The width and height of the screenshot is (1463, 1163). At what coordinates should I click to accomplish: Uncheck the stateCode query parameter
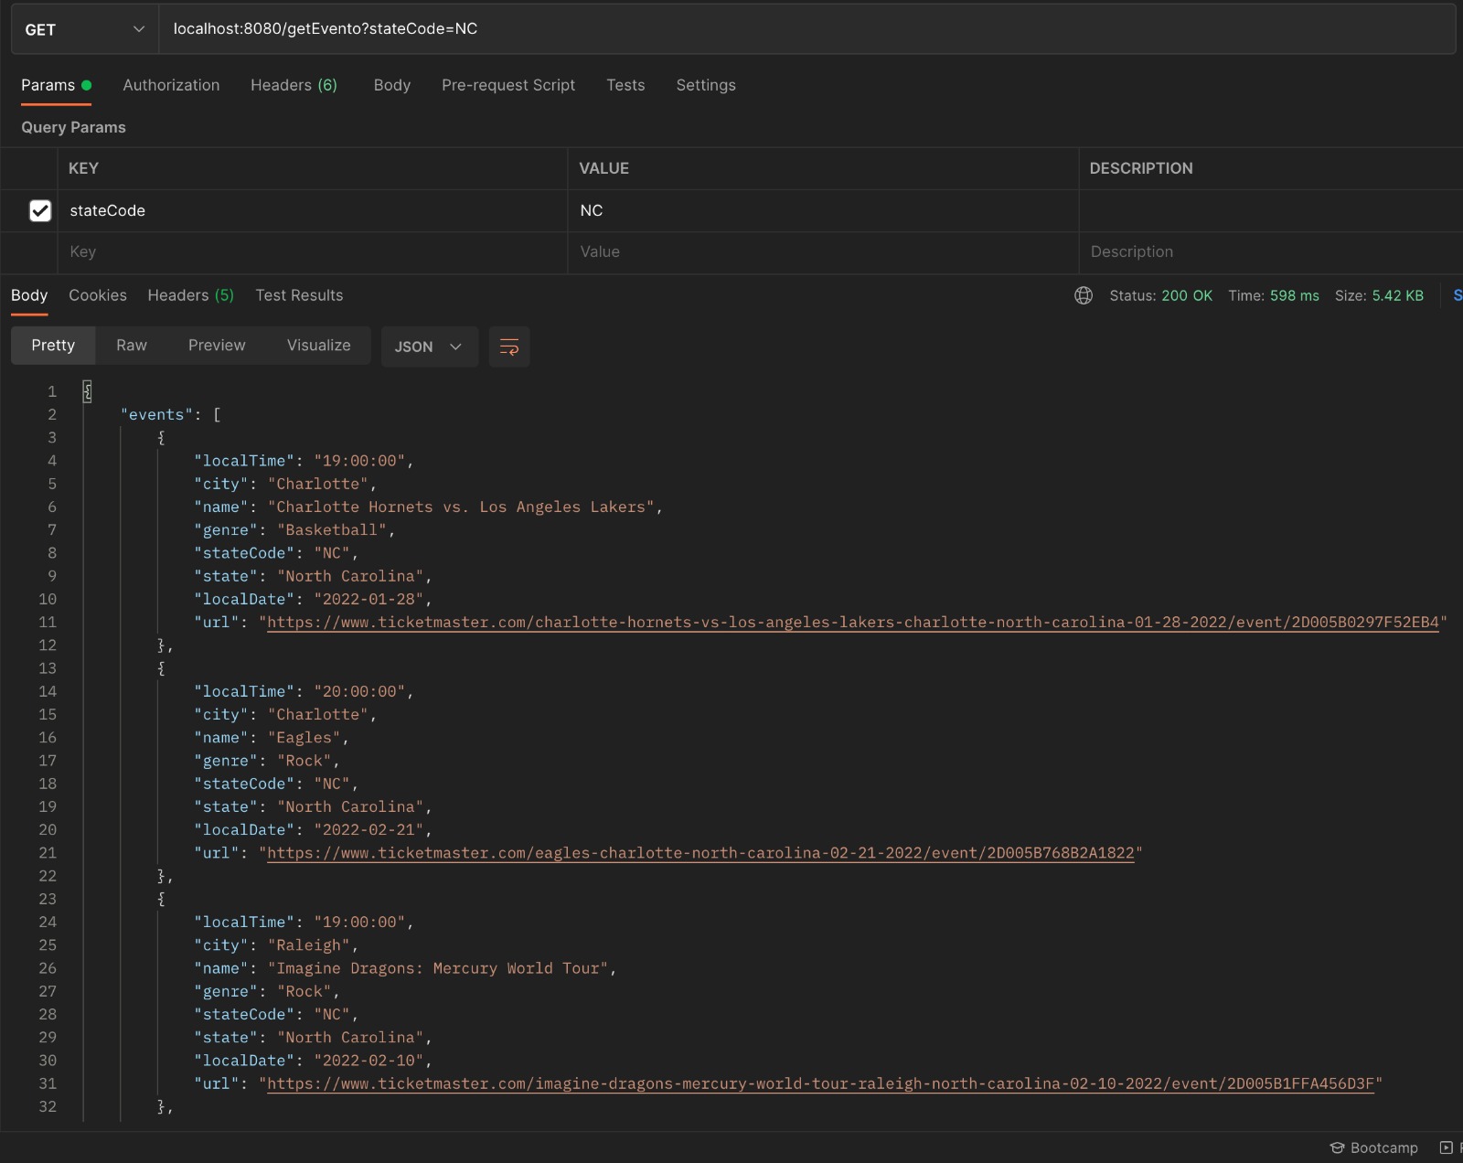pos(40,210)
